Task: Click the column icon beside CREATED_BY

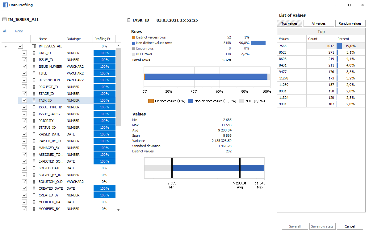Action: (34, 195)
